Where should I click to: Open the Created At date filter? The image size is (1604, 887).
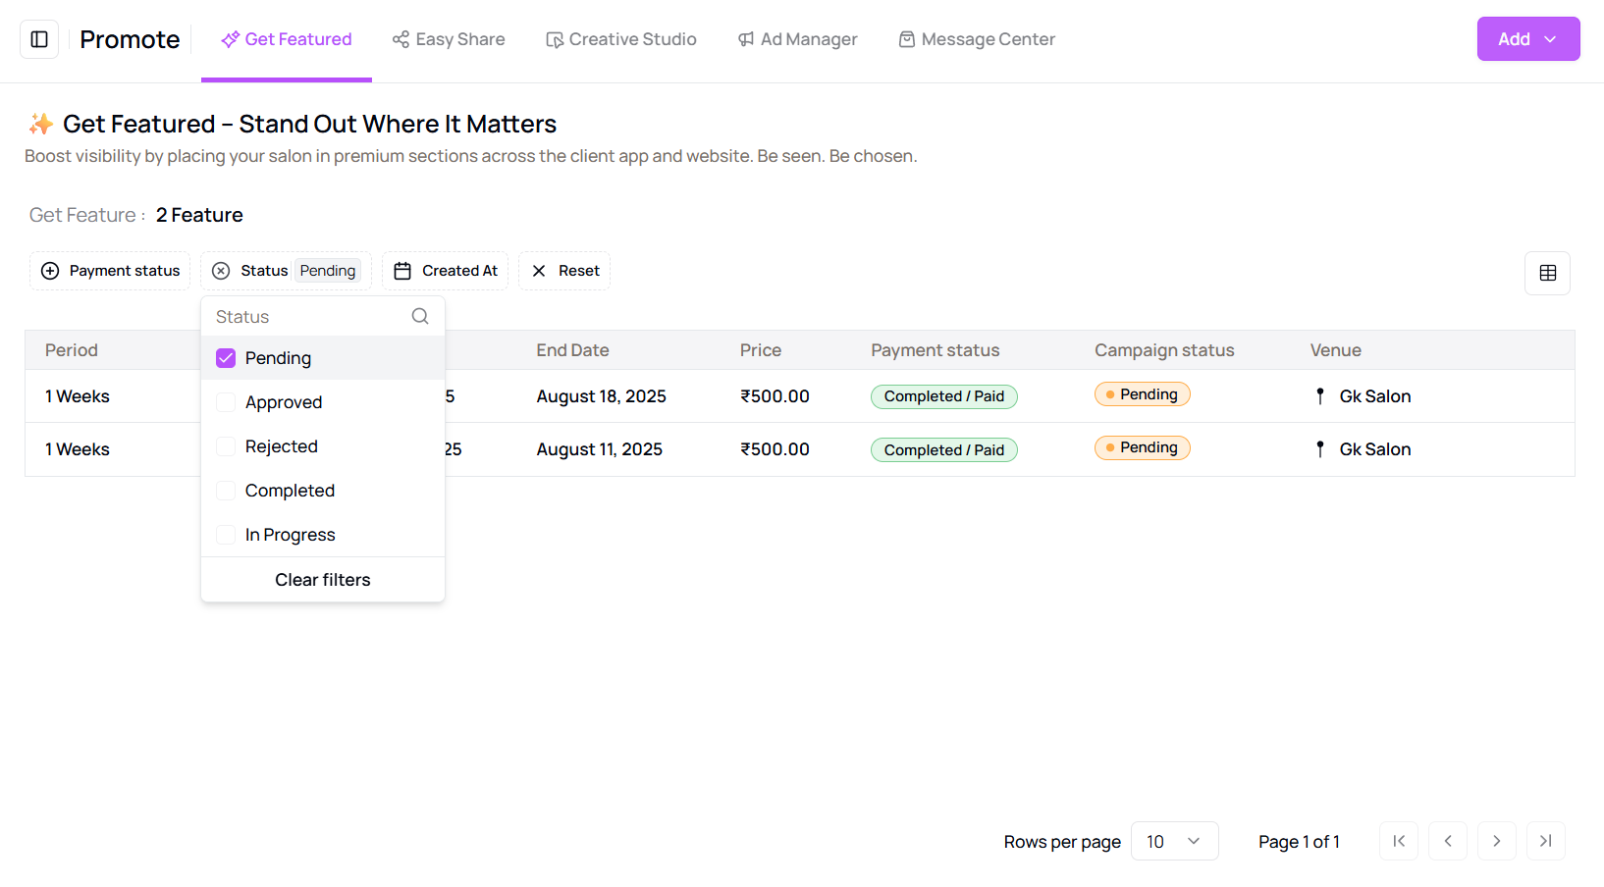pyautogui.click(x=446, y=271)
